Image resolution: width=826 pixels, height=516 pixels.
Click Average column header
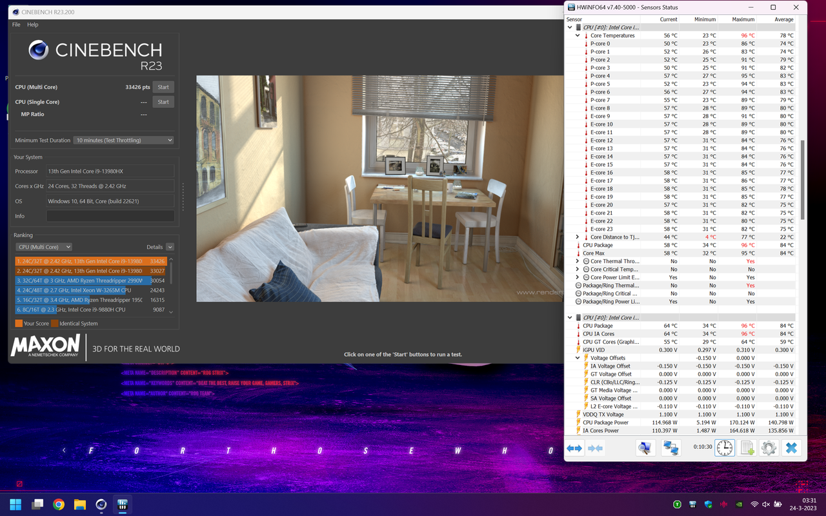783,19
